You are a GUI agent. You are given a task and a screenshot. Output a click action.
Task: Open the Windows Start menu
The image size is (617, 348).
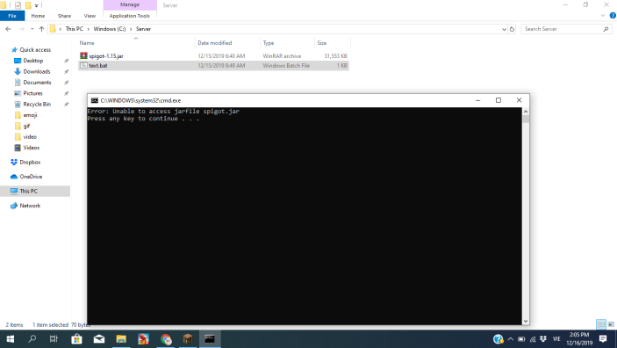click(x=11, y=339)
